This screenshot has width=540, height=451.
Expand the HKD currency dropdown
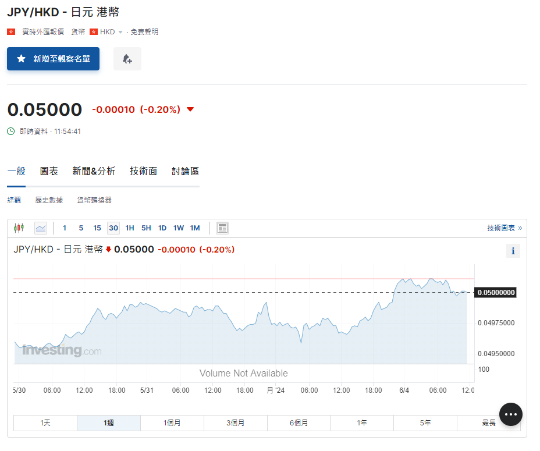(x=120, y=32)
